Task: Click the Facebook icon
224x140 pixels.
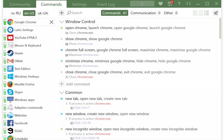Action: (10, 123)
